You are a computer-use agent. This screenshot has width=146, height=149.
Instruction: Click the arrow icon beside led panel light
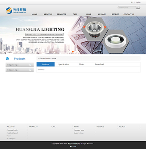coord(30,65)
